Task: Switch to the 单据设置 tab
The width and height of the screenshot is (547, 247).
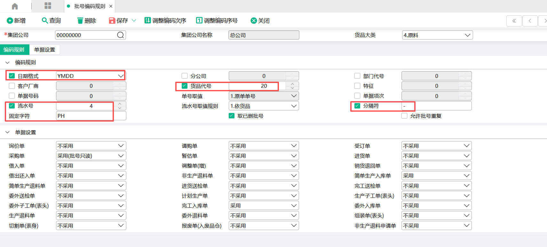Action: [44, 50]
